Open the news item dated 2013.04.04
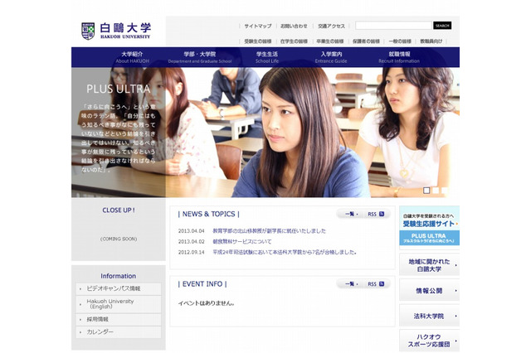The image size is (531, 353). coord(269,231)
